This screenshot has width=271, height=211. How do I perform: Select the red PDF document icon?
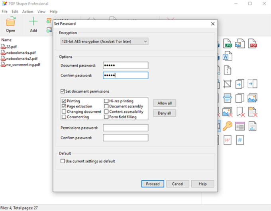[252, 43]
